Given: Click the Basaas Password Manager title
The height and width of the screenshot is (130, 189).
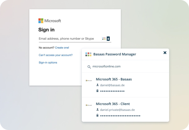Looking at the screenshot, I should click(115, 54).
